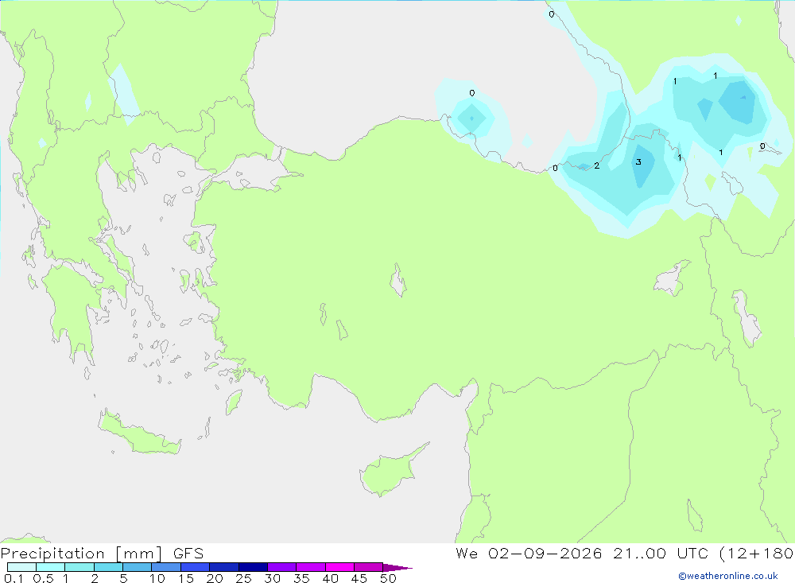Click the '2' precipitation value on the coast

pos(597,165)
